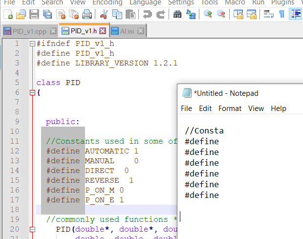The image size is (303, 239).
Task: Toggle word wrap
Action: coord(269,15)
